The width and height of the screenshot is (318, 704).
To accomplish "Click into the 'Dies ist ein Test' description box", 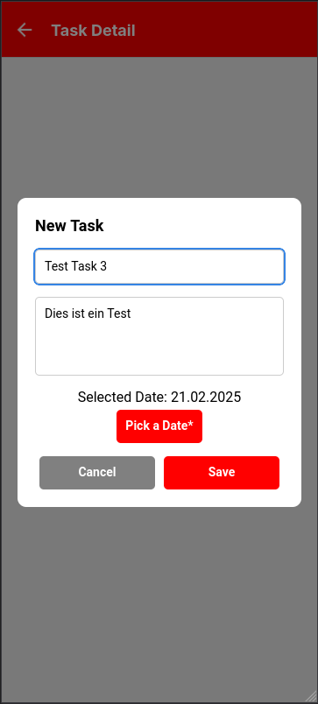I will point(159,336).
